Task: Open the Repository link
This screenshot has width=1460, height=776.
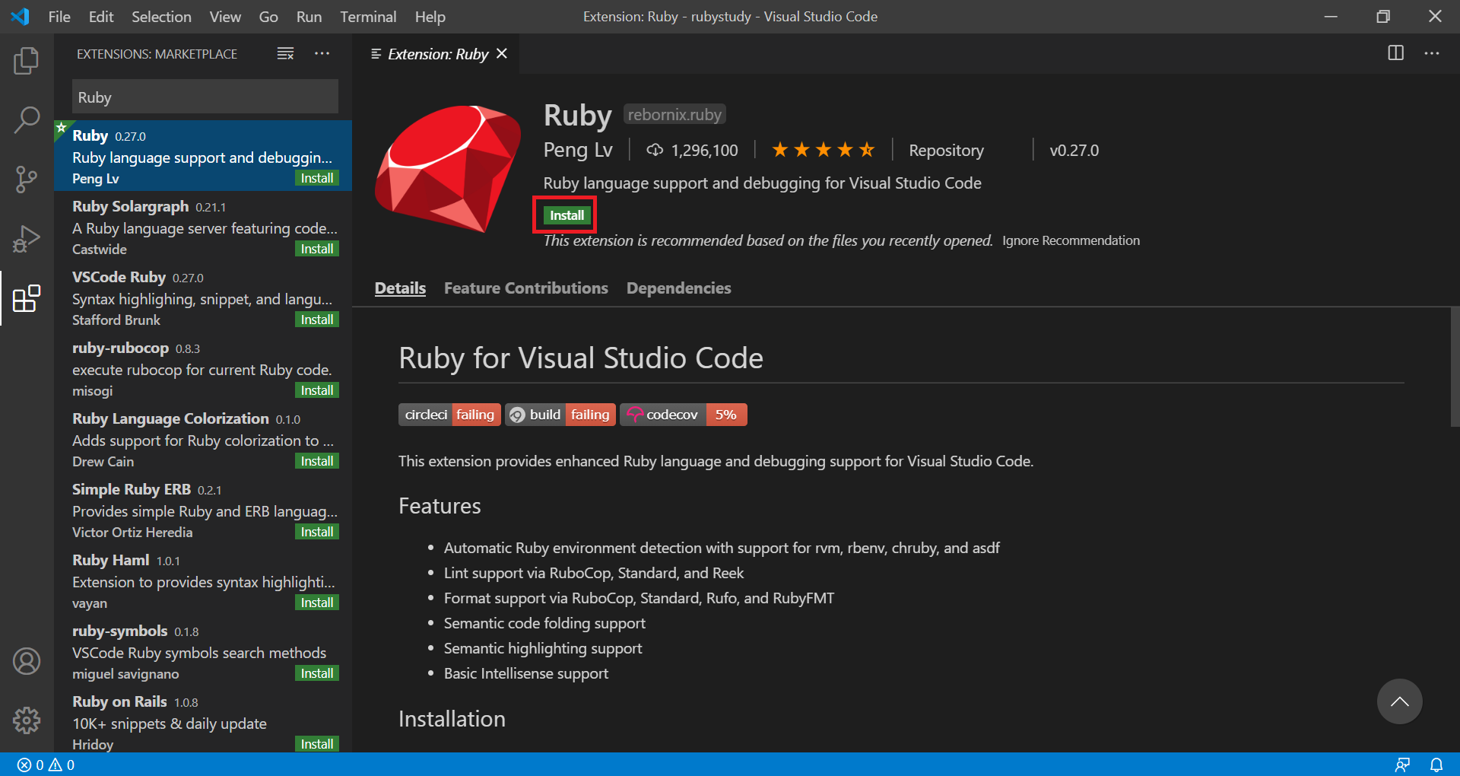Action: 946,151
